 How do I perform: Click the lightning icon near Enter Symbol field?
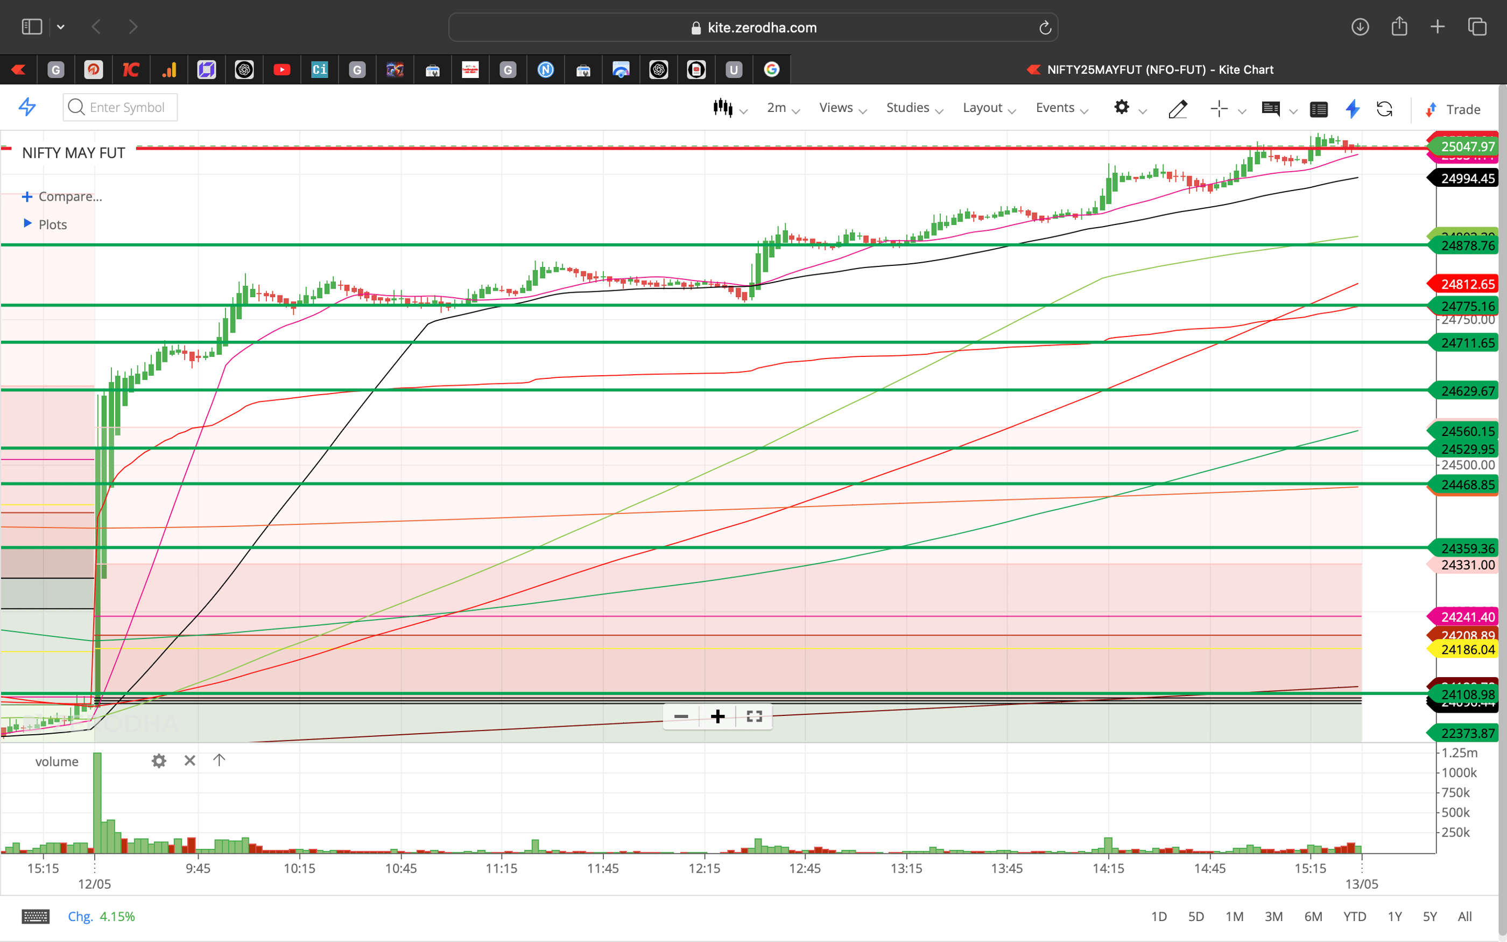pyautogui.click(x=27, y=107)
